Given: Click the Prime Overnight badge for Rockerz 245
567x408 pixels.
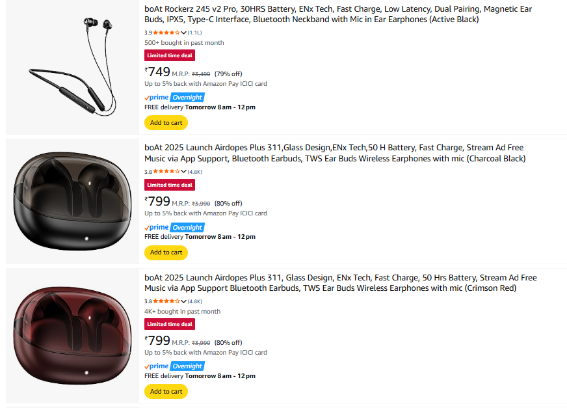Looking at the screenshot, I should pyautogui.click(x=174, y=98).
